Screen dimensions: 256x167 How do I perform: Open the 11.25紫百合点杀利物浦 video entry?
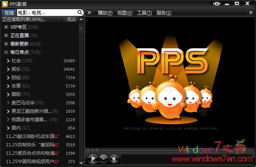(x=31, y=153)
